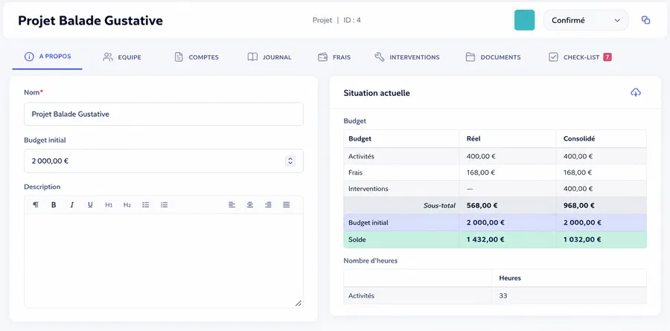Open the COMPTES tab
Screen dimensions: 670x331
point(197,57)
